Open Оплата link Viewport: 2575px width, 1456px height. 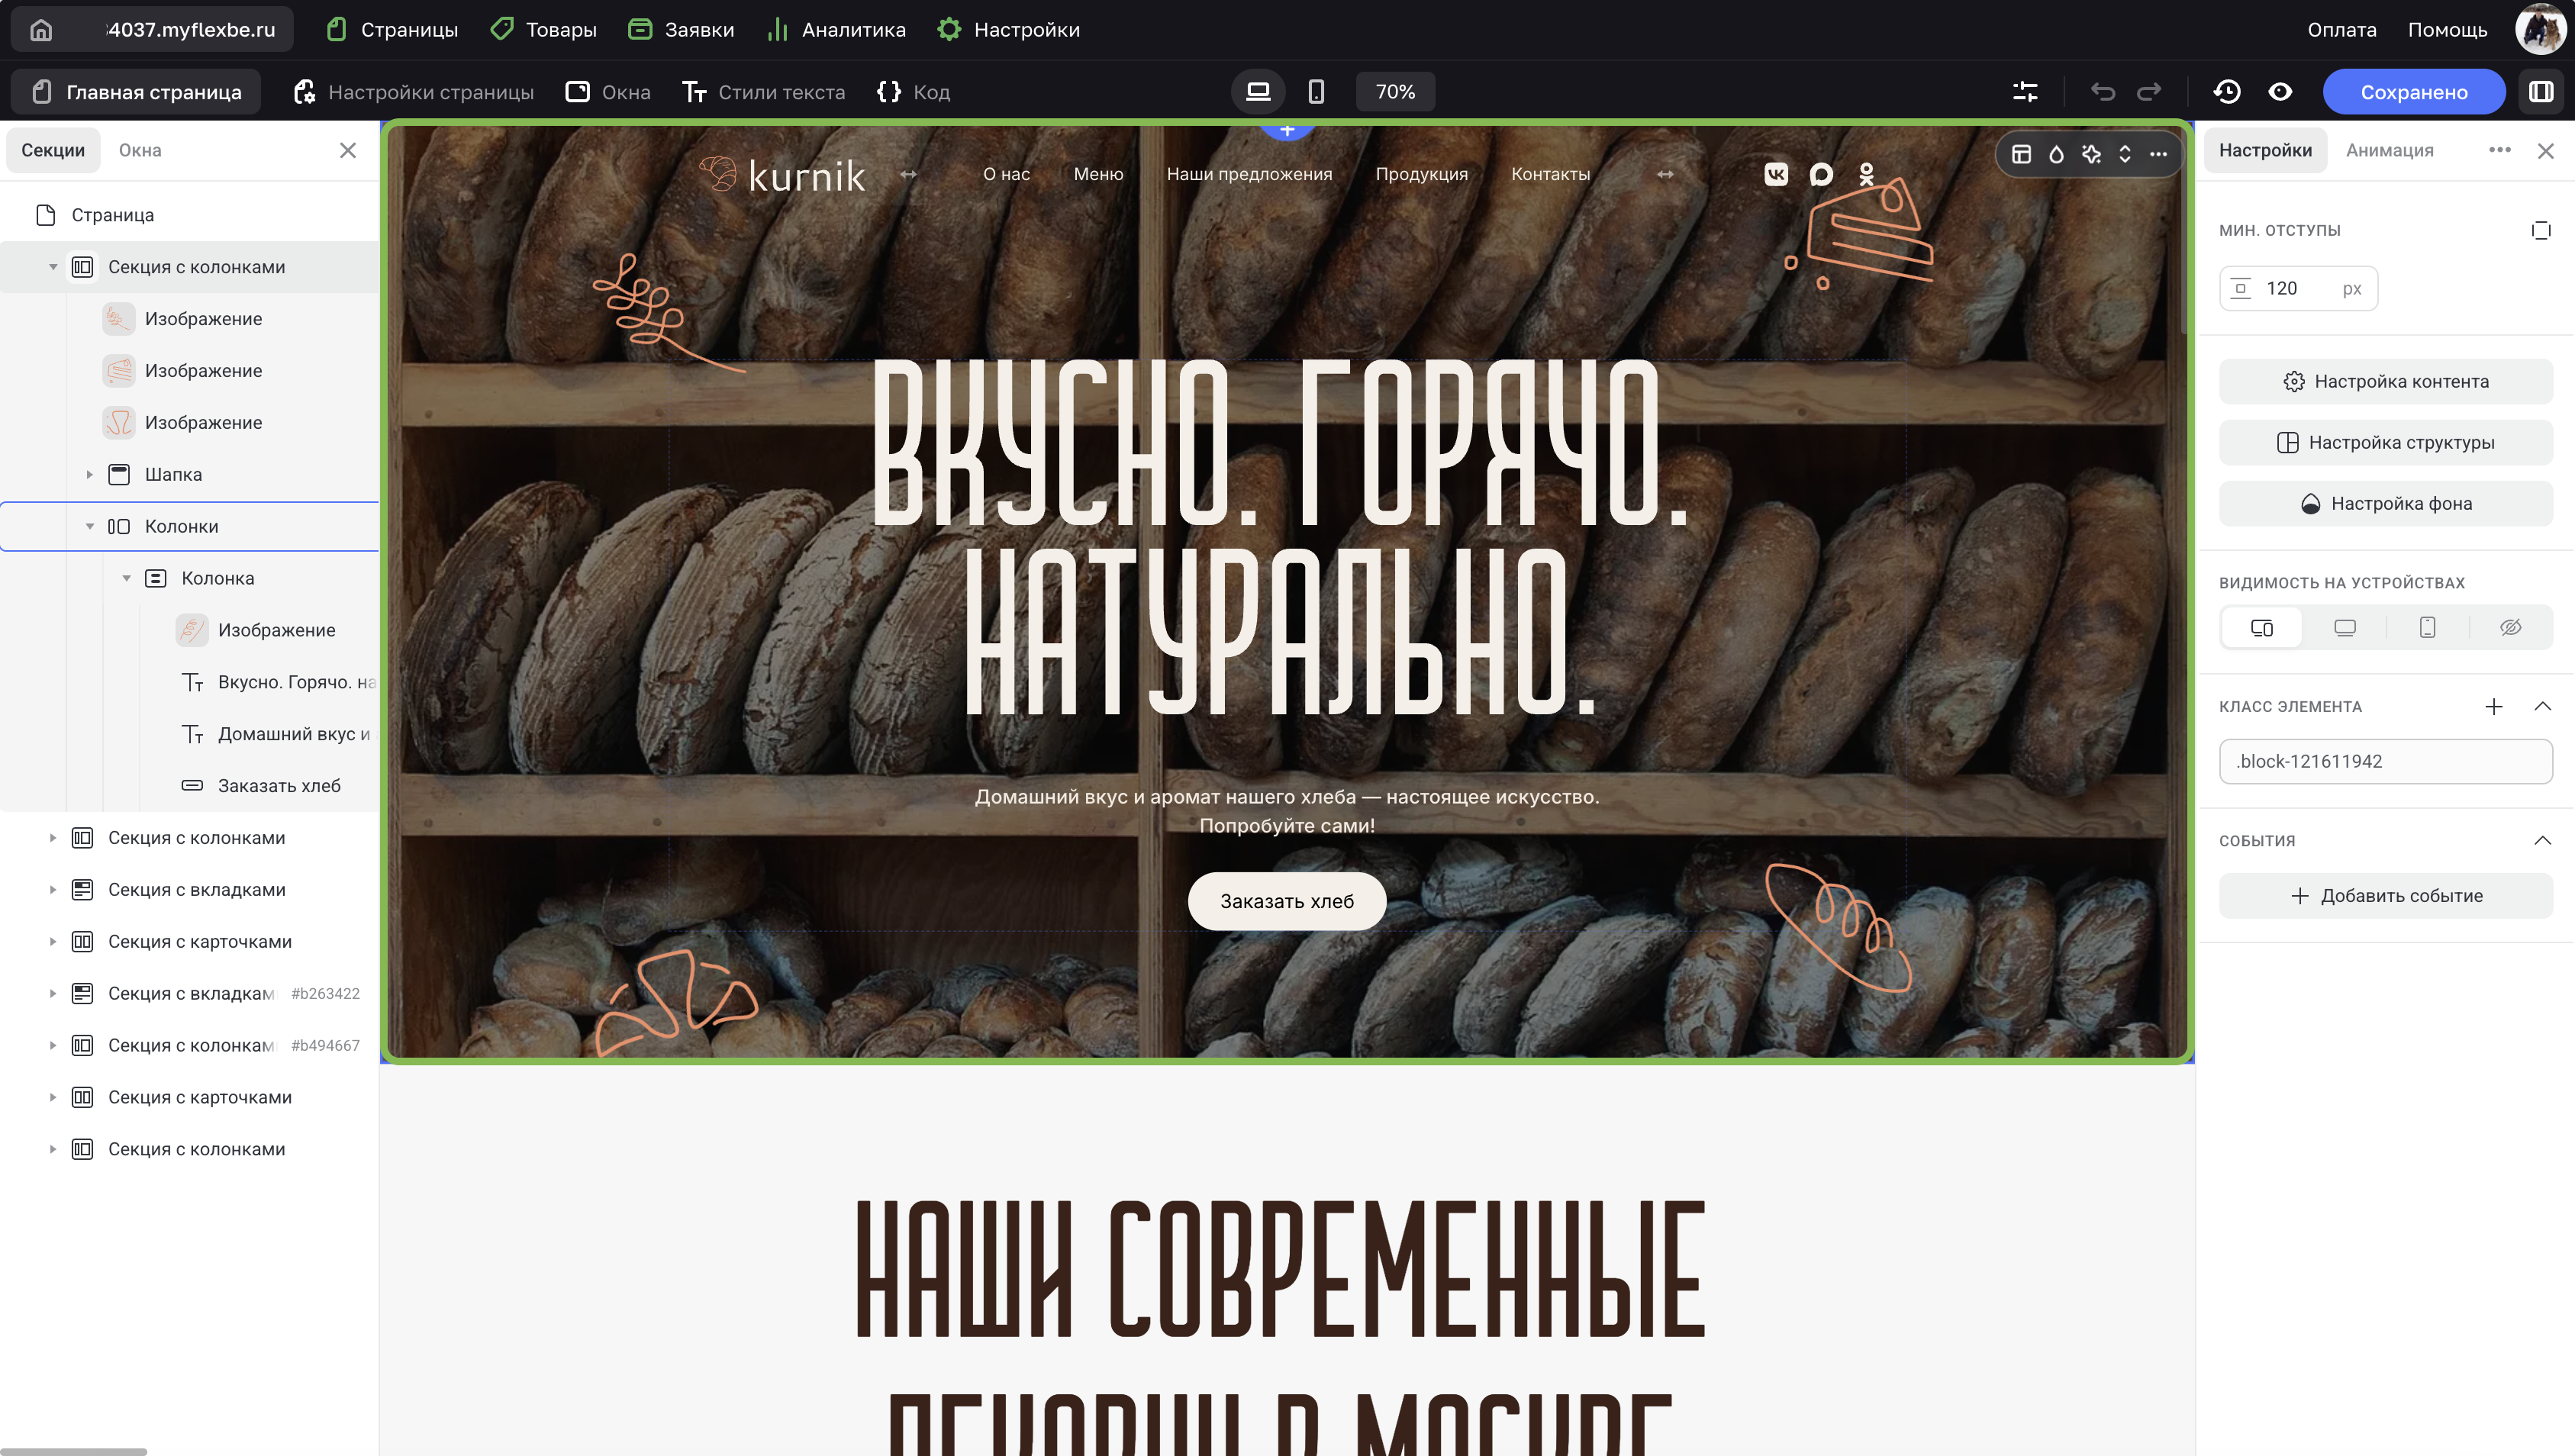coord(2342,30)
